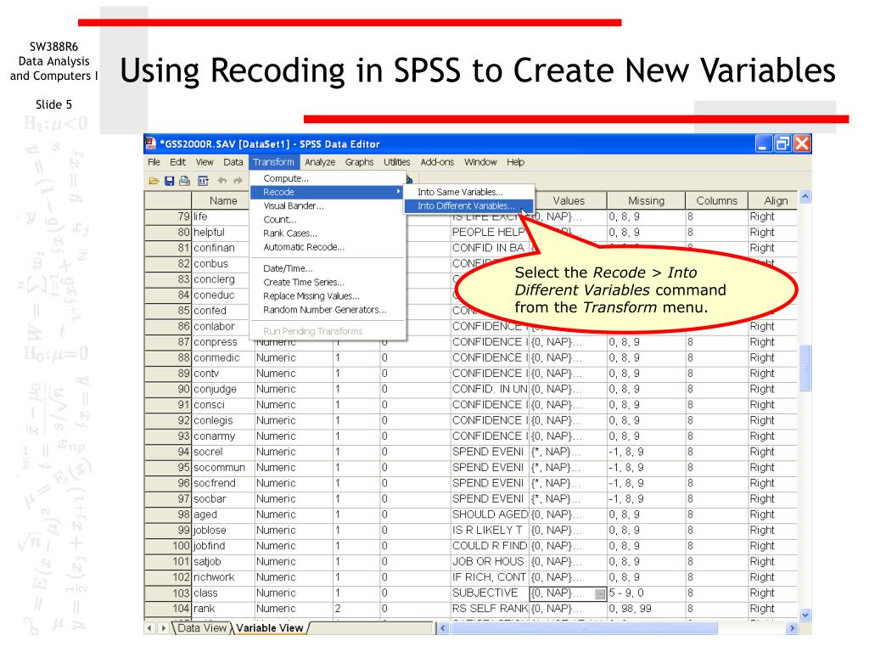The width and height of the screenshot is (869, 652).
Task: Click the vertical scrollbar thumb
Action: pyautogui.click(x=806, y=368)
